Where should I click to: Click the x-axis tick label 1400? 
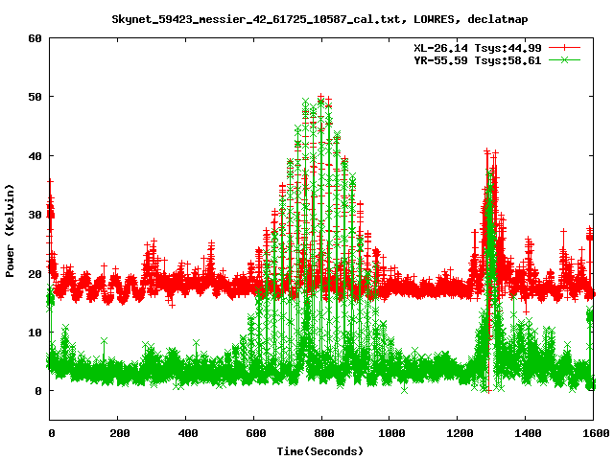(528, 433)
